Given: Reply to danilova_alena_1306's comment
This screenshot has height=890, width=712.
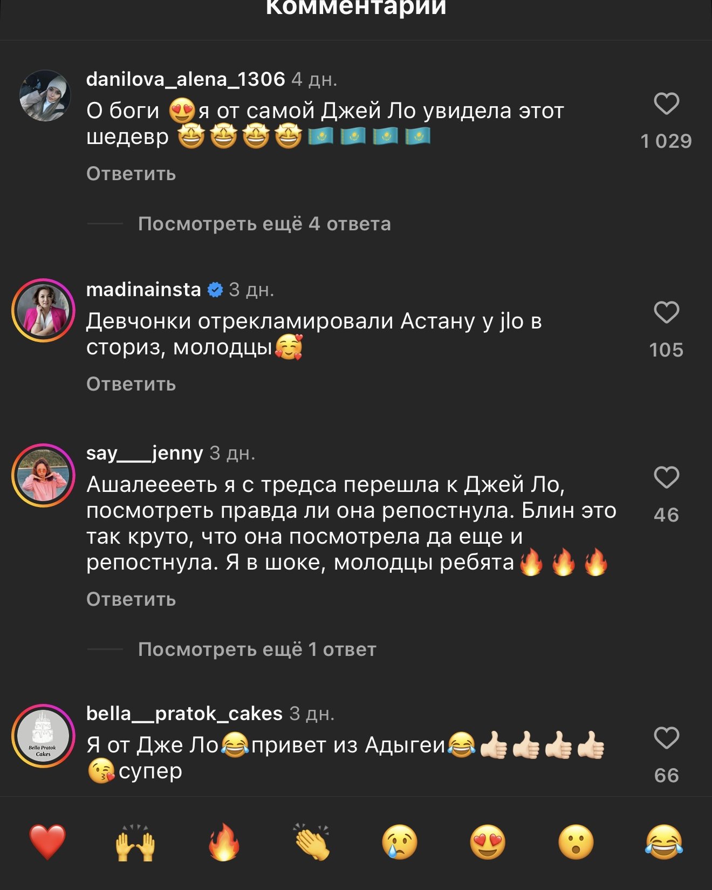Looking at the screenshot, I should (131, 174).
